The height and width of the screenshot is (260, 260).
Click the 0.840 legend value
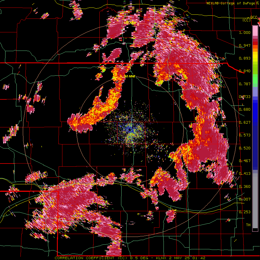[x=245, y=71]
